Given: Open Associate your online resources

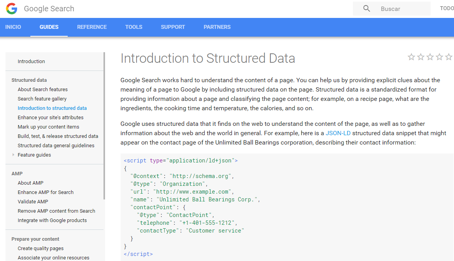Looking at the screenshot, I should 53,258.
